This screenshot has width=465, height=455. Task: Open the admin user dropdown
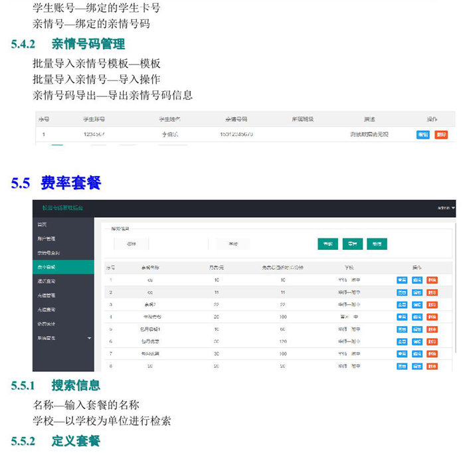pos(446,208)
